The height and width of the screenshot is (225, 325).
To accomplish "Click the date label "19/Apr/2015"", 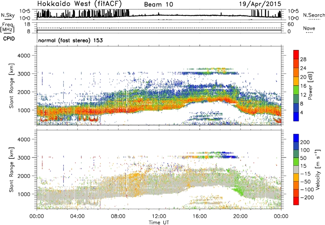I will [260, 4].
